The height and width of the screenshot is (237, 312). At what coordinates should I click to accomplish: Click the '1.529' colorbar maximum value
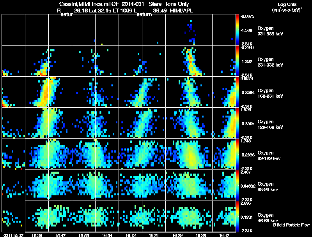(246, 110)
